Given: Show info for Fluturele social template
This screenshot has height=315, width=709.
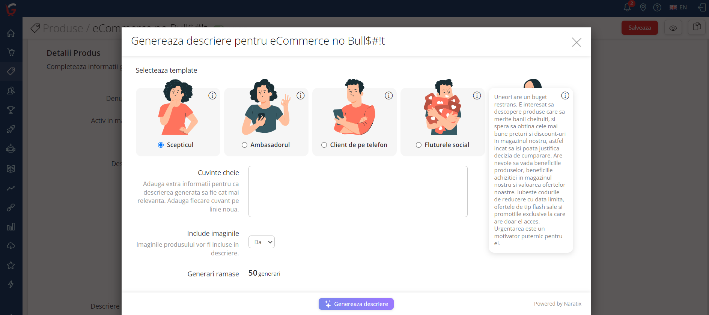Looking at the screenshot, I should 477,96.
